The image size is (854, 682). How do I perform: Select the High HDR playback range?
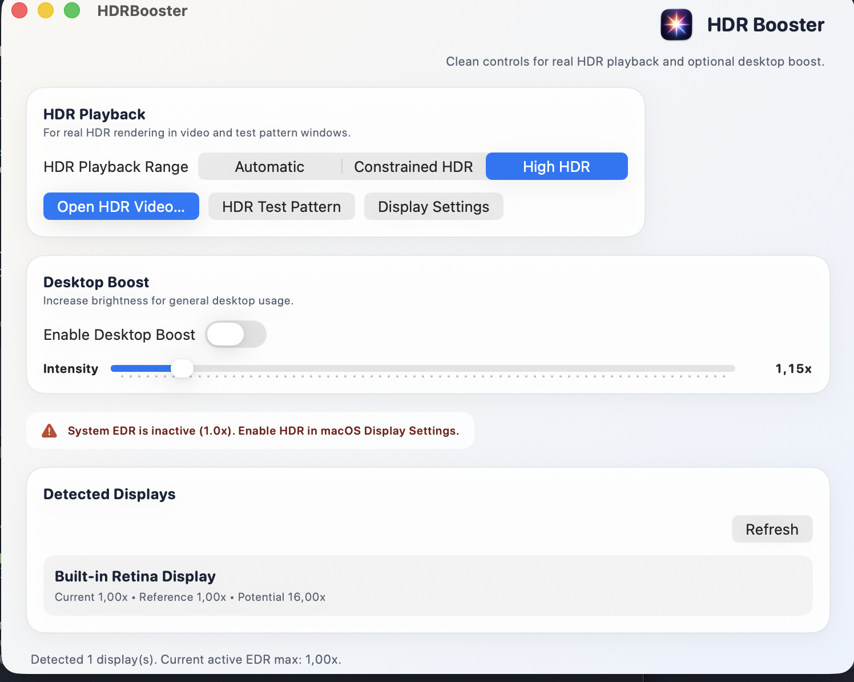[x=557, y=166]
